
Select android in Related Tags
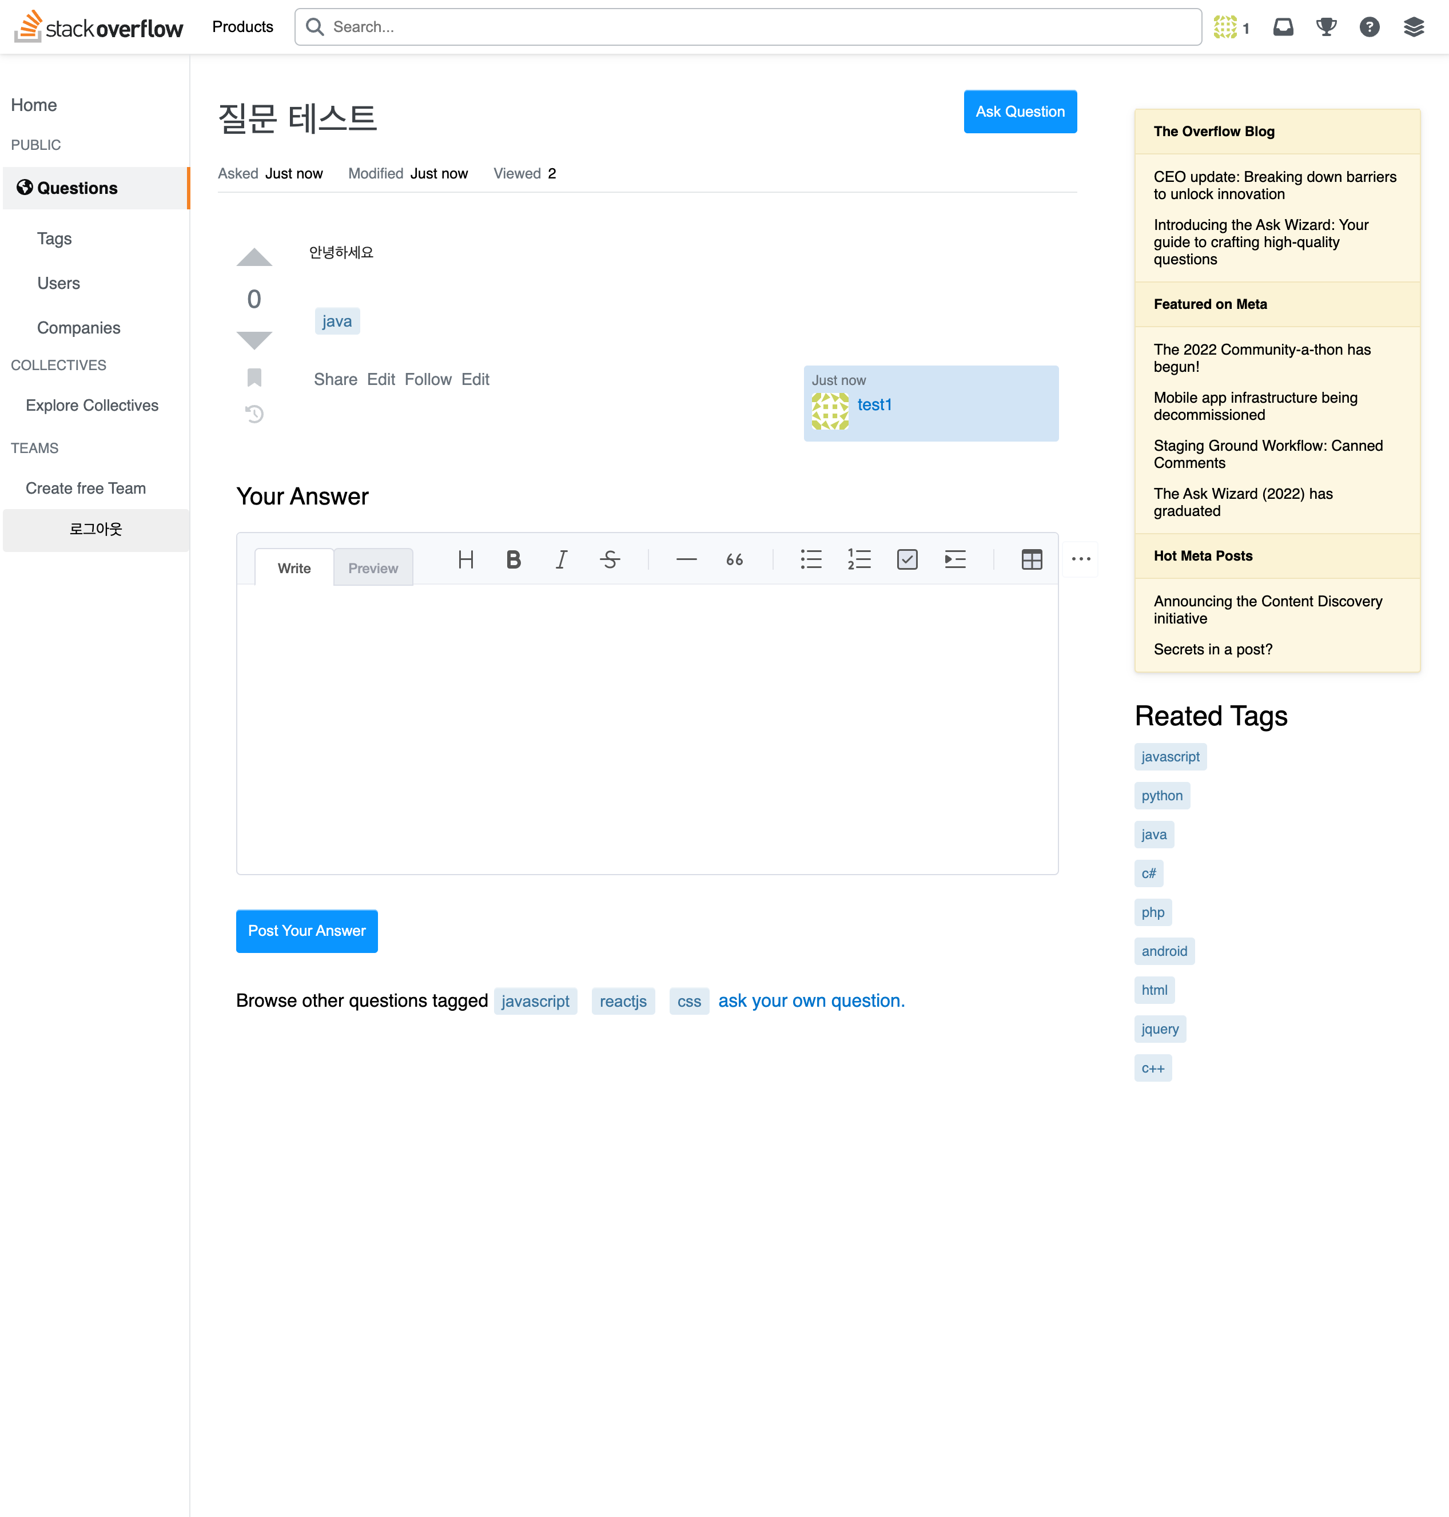1164,951
